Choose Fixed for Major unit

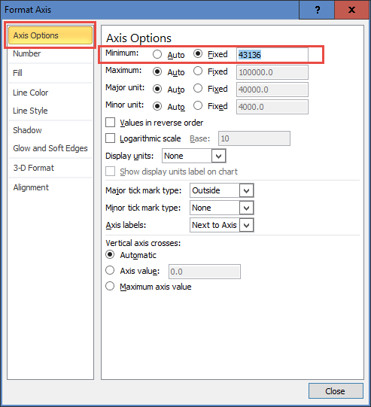[x=198, y=89]
